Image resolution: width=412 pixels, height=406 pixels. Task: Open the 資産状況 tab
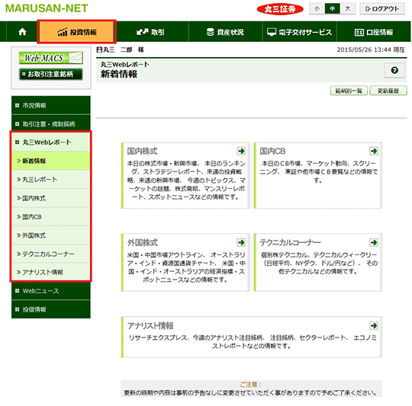225,32
